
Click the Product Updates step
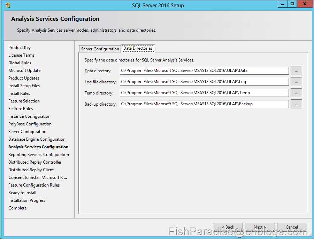point(24,78)
